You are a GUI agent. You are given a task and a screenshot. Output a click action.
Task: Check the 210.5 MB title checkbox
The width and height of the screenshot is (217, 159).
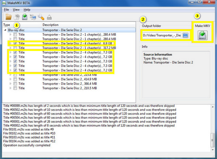15,88
